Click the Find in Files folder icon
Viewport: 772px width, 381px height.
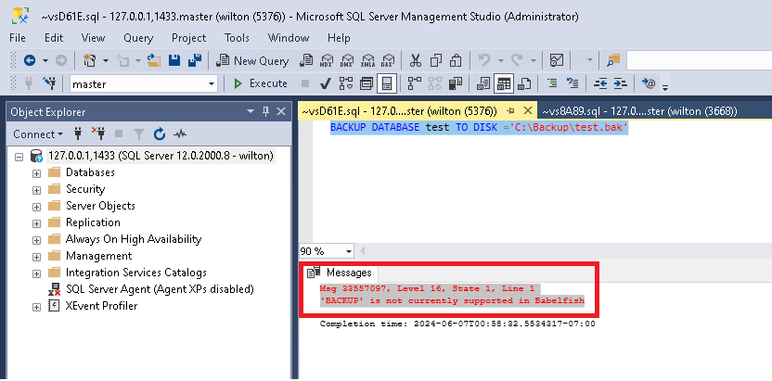point(613,60)
